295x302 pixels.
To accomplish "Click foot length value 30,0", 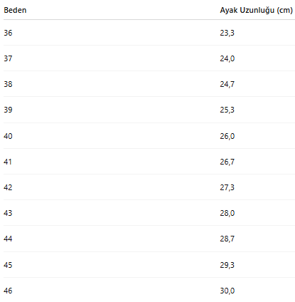I will [x=227, y=291].
